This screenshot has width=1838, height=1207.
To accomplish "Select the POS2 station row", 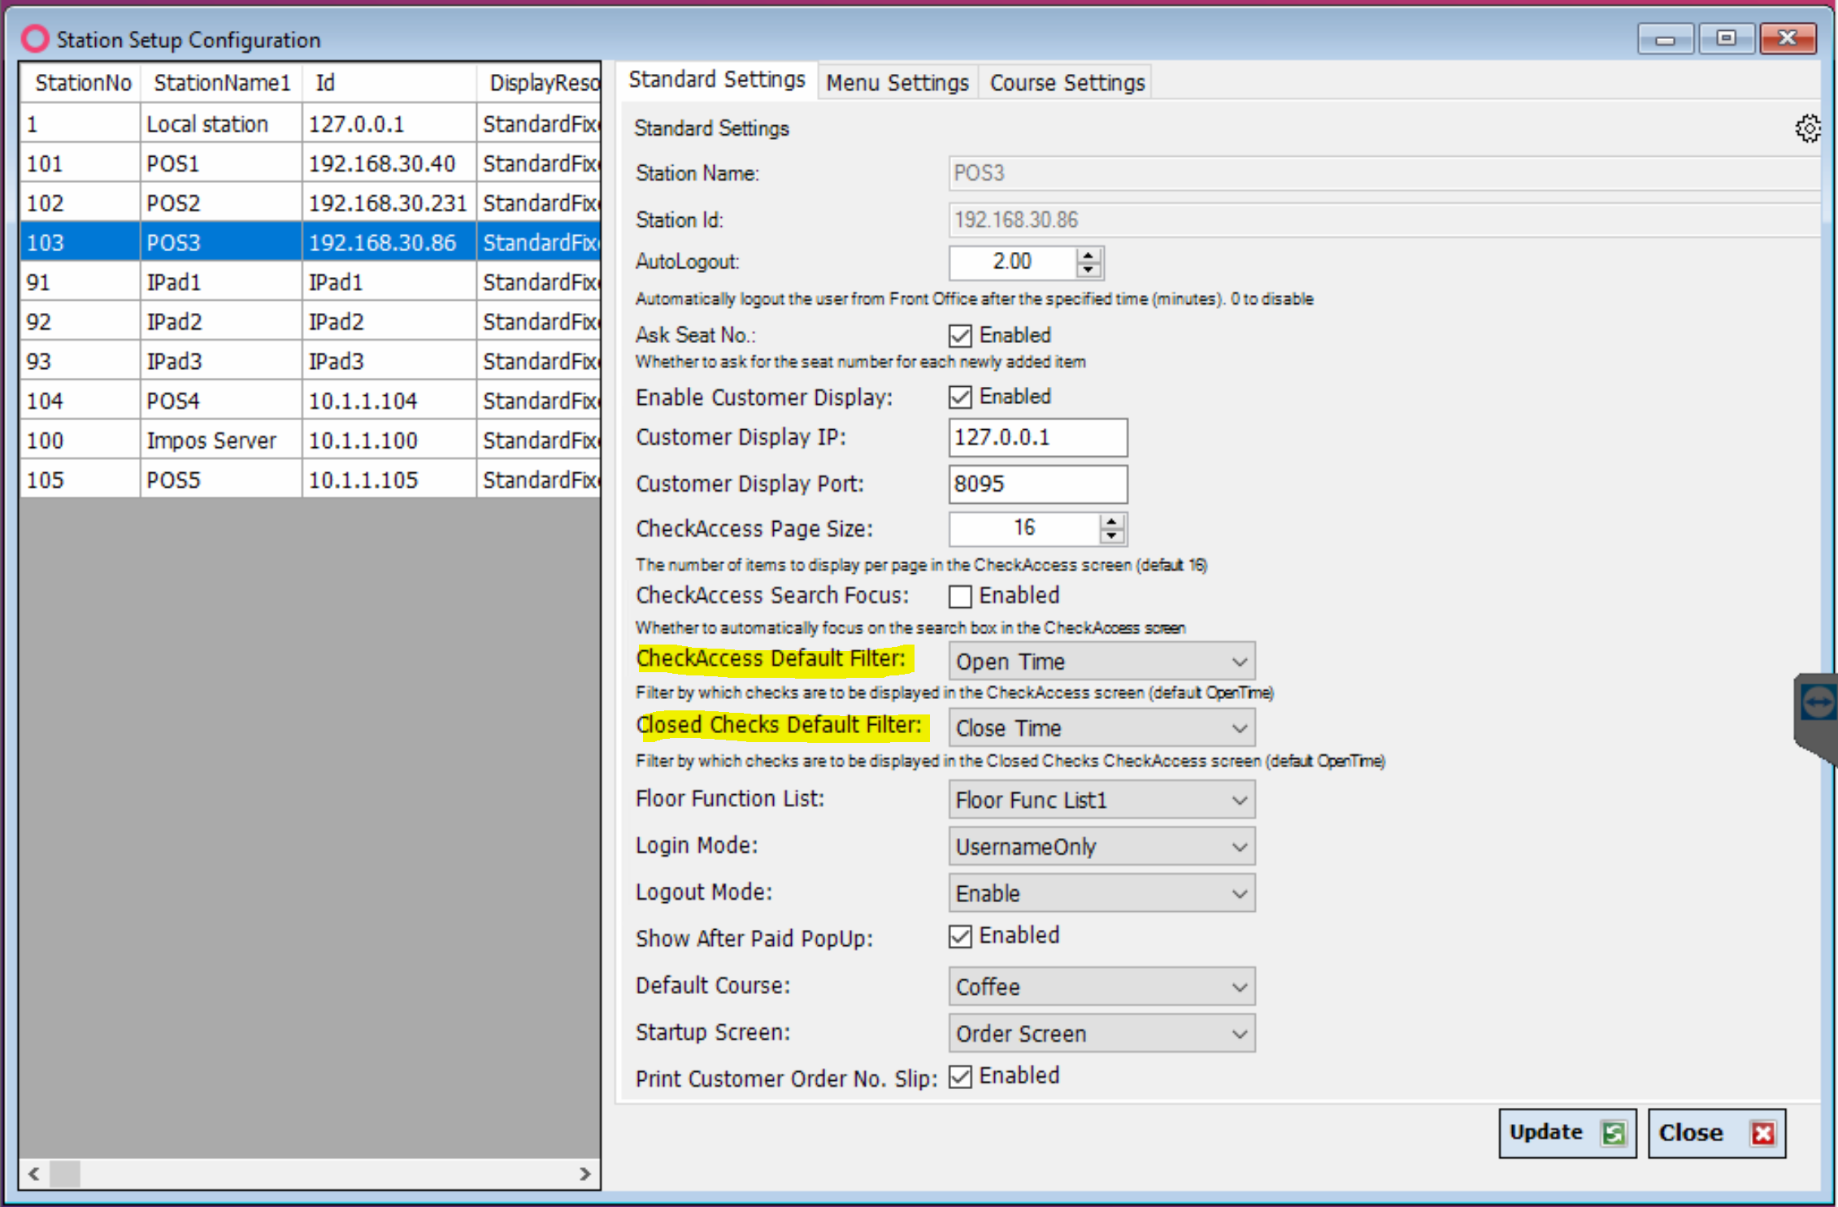I will pos(311,202).
